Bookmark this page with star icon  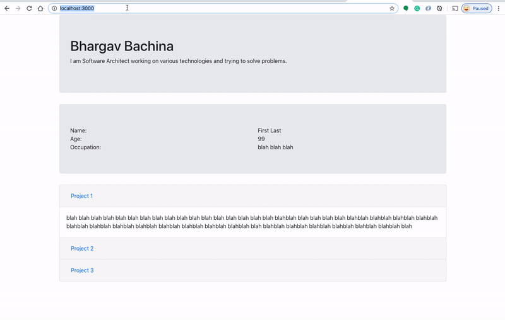point(392,8)
